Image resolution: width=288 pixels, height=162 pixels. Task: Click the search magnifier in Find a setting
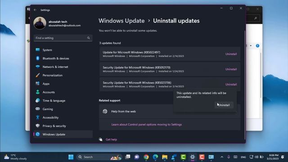click(x=89, y=38)
